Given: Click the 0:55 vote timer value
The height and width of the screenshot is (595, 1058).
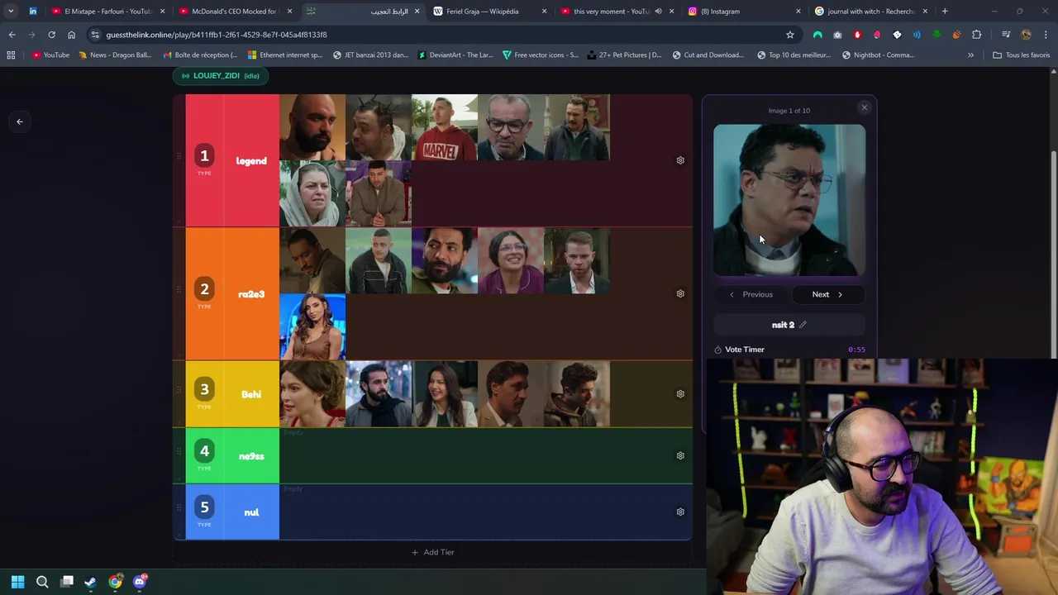Looking at the screenshot, I should pos(856,350).
